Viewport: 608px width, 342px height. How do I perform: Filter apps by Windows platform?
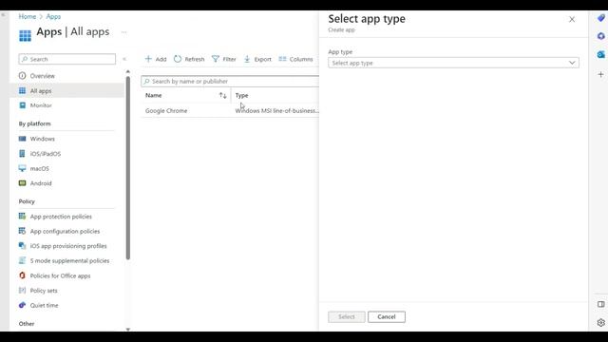pyautogui.click(x=42, y=139)
